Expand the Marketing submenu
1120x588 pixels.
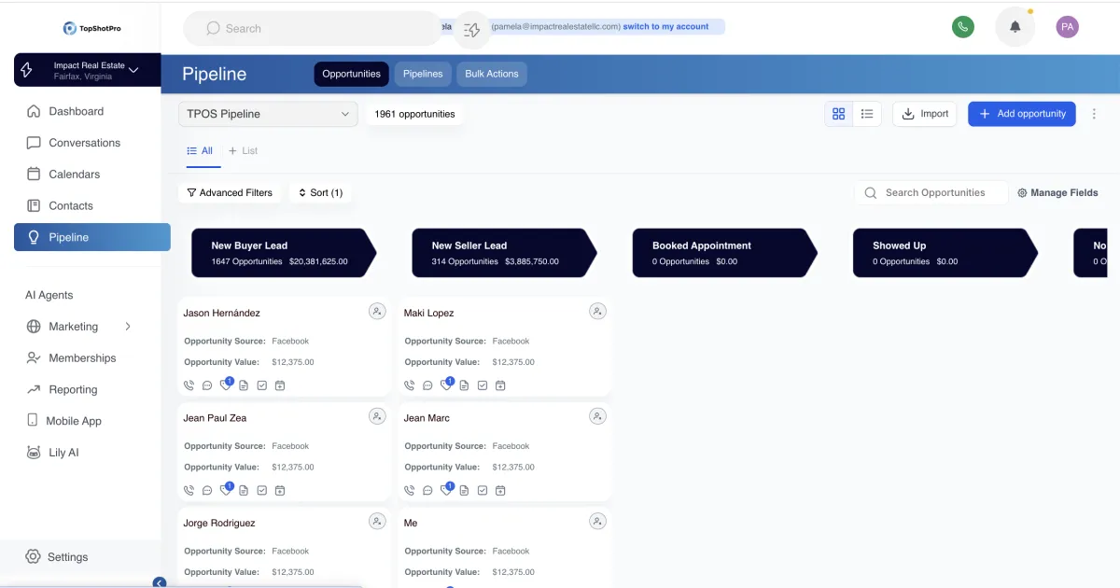[128, 327]
